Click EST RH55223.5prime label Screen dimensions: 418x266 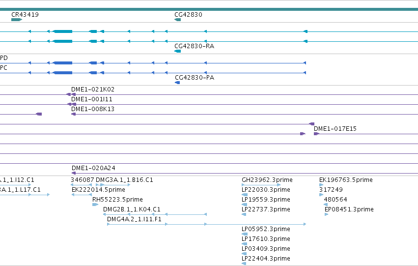coord(117,200)
